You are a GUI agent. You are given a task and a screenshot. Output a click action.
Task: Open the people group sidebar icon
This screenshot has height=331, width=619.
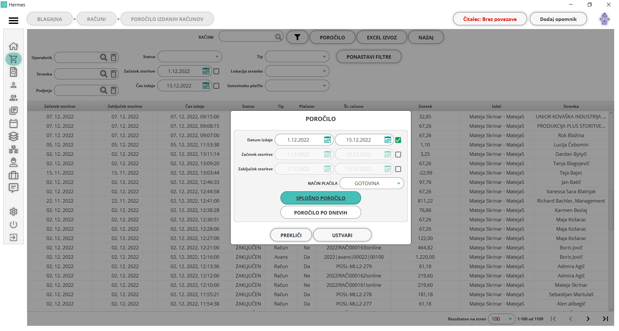(x=14, y=98)
